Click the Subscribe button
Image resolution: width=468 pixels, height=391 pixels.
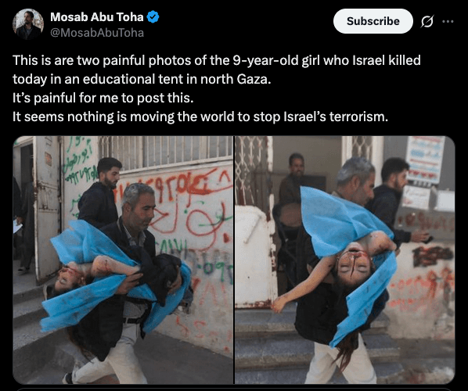(373, 21)
